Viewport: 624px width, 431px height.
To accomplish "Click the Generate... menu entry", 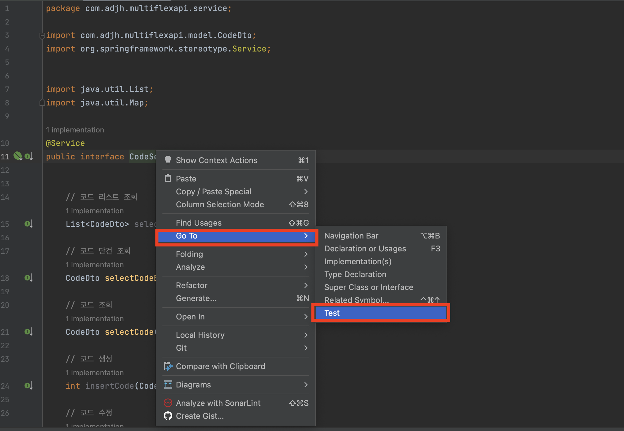I will click(x=196, y=298).
